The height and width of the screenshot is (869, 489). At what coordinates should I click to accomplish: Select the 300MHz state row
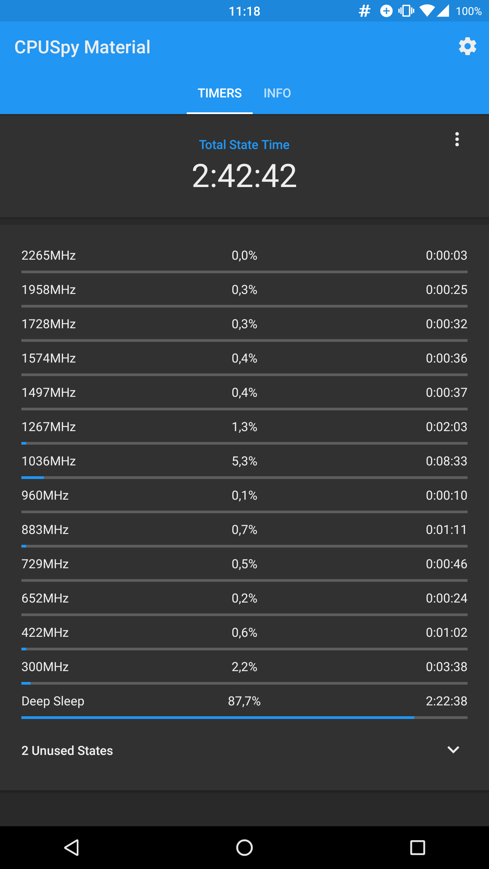(x=244, y=667)
